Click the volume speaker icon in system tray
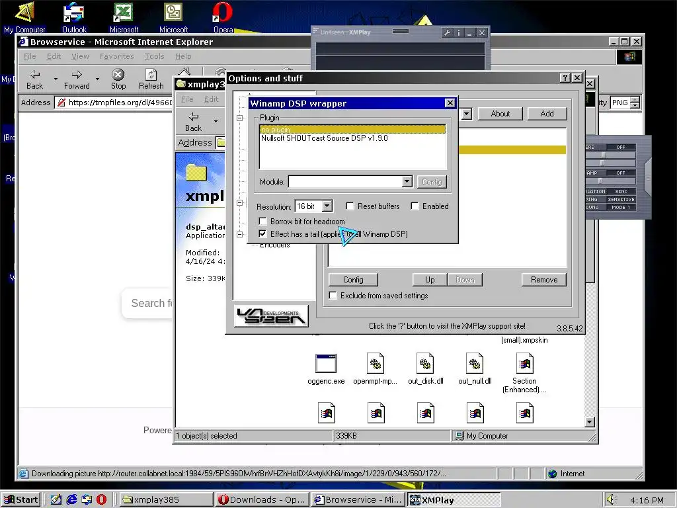The width and height of the screenshot is (677, 508). click(610, 499)
